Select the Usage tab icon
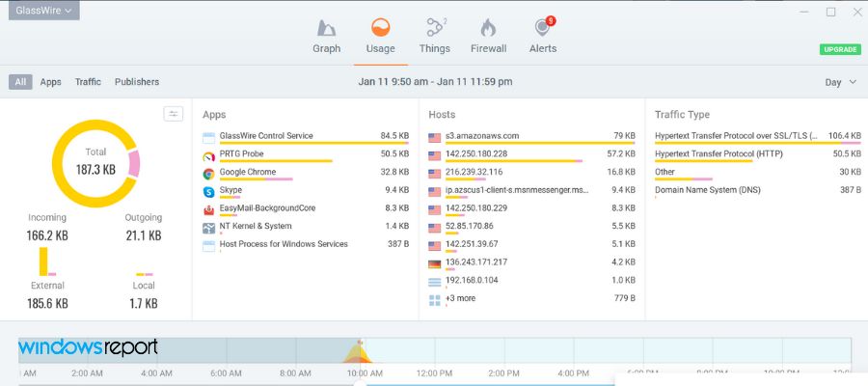The width and height of the screenshot is (868, 386). point(380,27)
